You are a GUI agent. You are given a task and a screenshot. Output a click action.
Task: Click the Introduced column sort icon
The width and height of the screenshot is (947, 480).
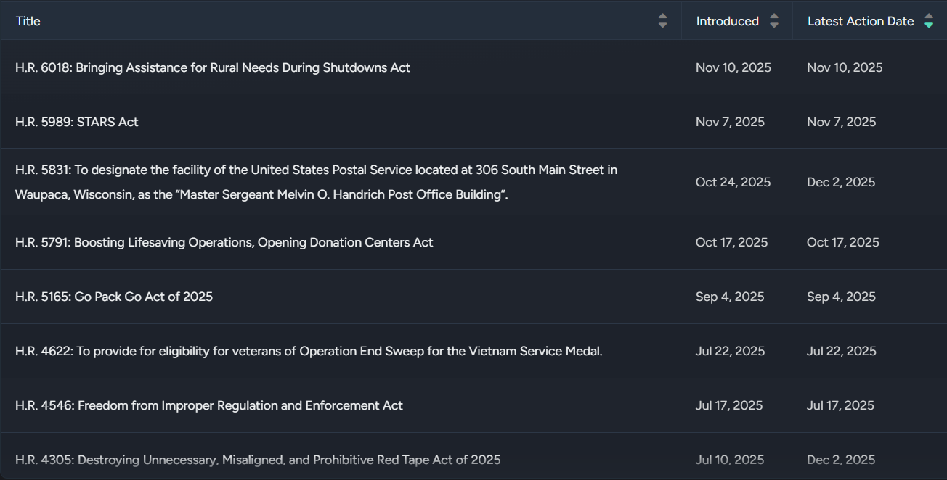(x=774, y=21)
